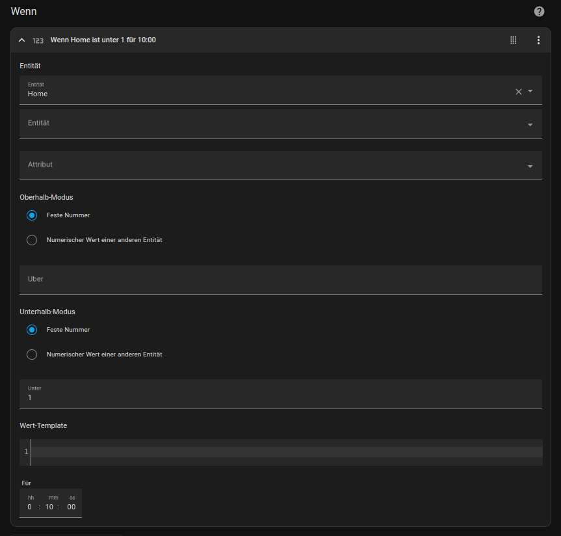This screenshot has height=536, width=561.
Task: Click into the Wert-Template code editor
Action: point(286,451)
